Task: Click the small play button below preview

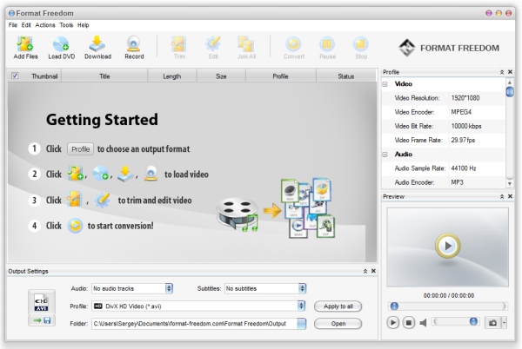Action: coord(393,322)
